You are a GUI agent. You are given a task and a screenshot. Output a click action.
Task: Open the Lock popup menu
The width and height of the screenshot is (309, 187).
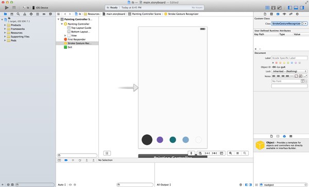(289, 71)
